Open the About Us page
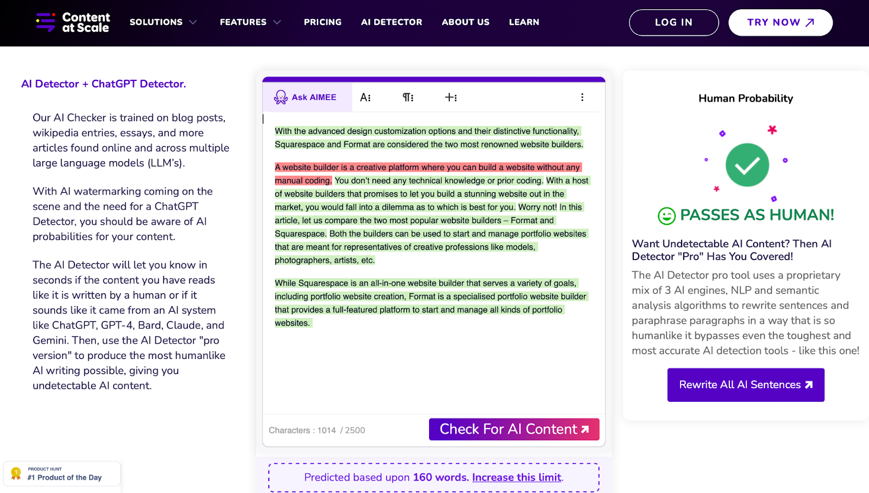869x493 pixels. click(465, 22)
